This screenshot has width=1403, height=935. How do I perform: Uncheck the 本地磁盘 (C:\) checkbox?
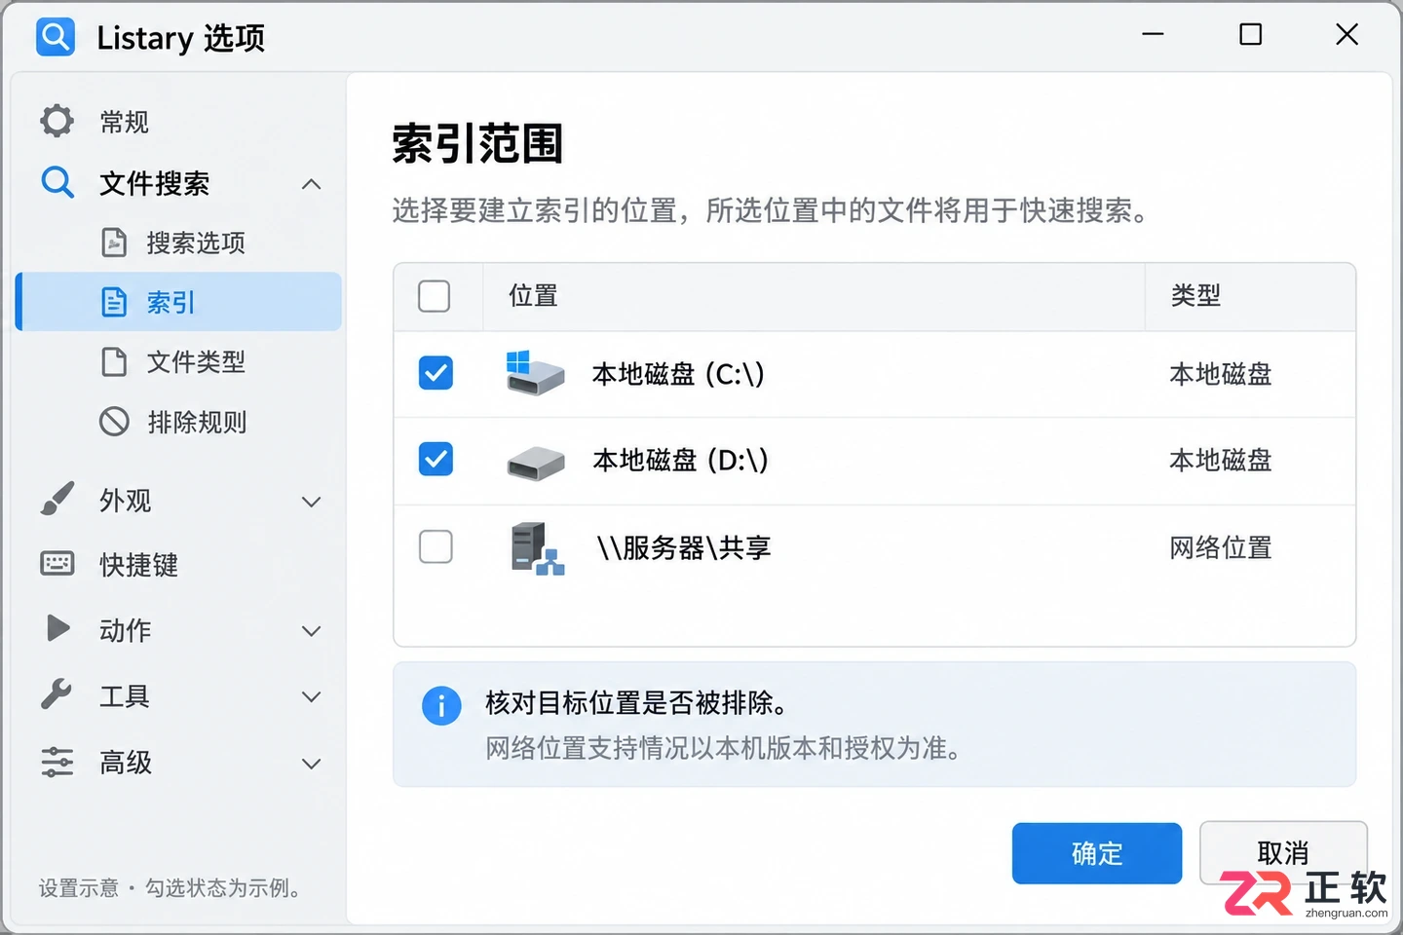tap(436, 372)
